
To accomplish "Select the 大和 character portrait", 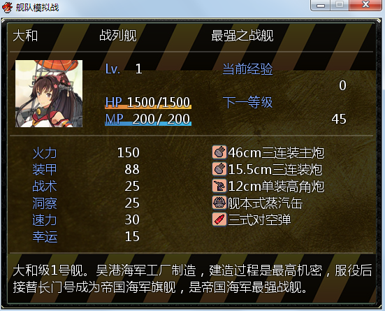I will (49, 94).
